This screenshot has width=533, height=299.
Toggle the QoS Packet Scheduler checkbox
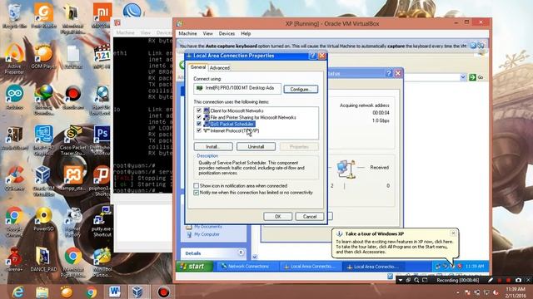(199, 124)
